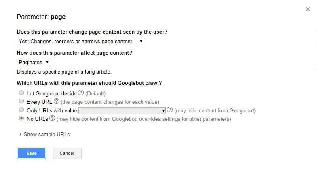Expand Show sample URLs
The height and width of the screenshot is (171, 317).
point(44,134)
